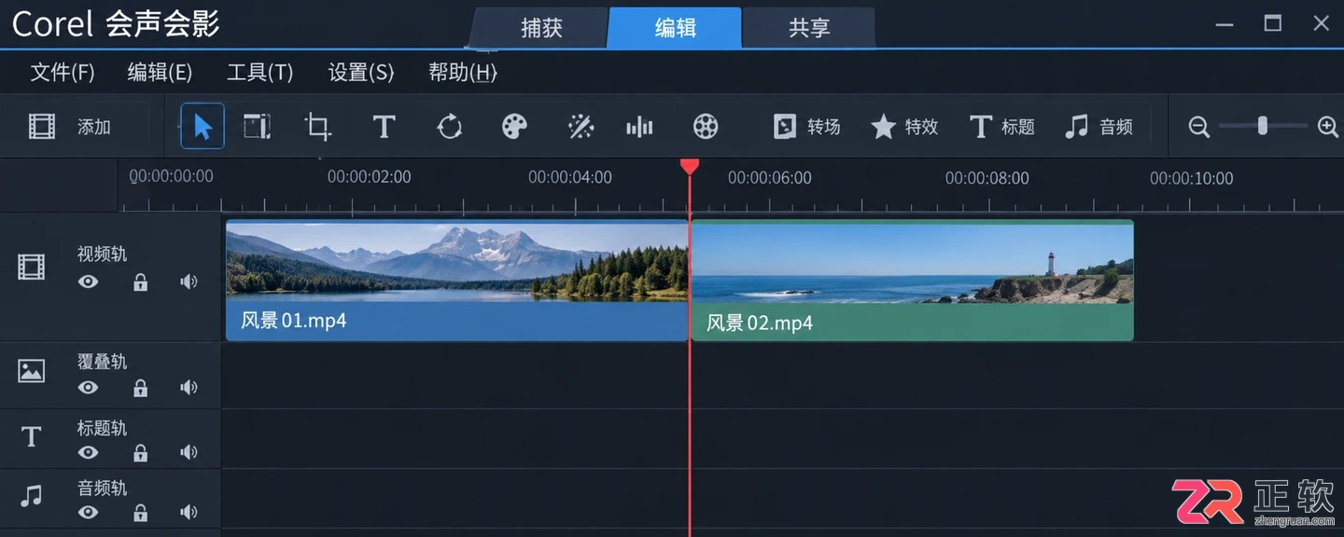1344x537 pixels.
Task: Click the 视频轨 film track icon
Action: click(31, 268)
